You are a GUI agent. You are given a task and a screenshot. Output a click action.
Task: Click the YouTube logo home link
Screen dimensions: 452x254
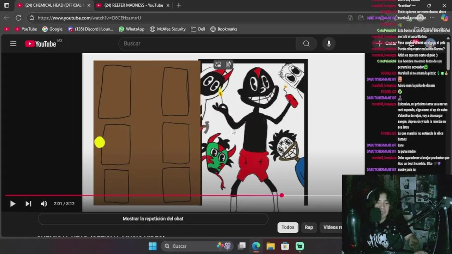[41, 44]
